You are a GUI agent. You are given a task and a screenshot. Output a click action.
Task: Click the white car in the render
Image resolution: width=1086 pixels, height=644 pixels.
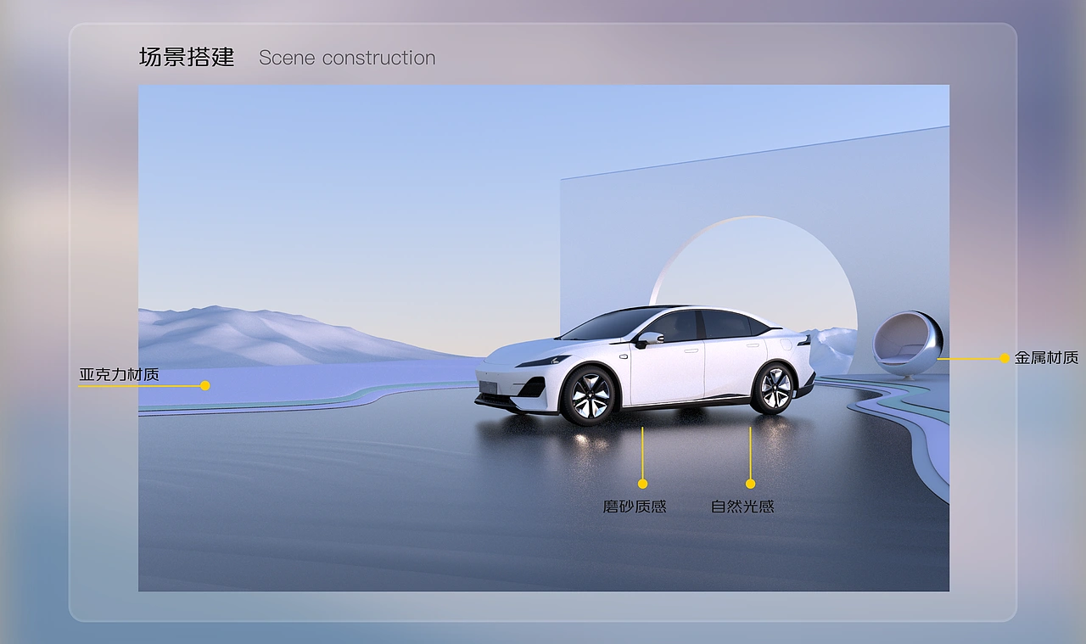tap(645, 365)
